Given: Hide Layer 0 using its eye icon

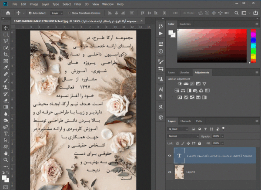Looking at the screenshot, I should (x=170, y=172).
